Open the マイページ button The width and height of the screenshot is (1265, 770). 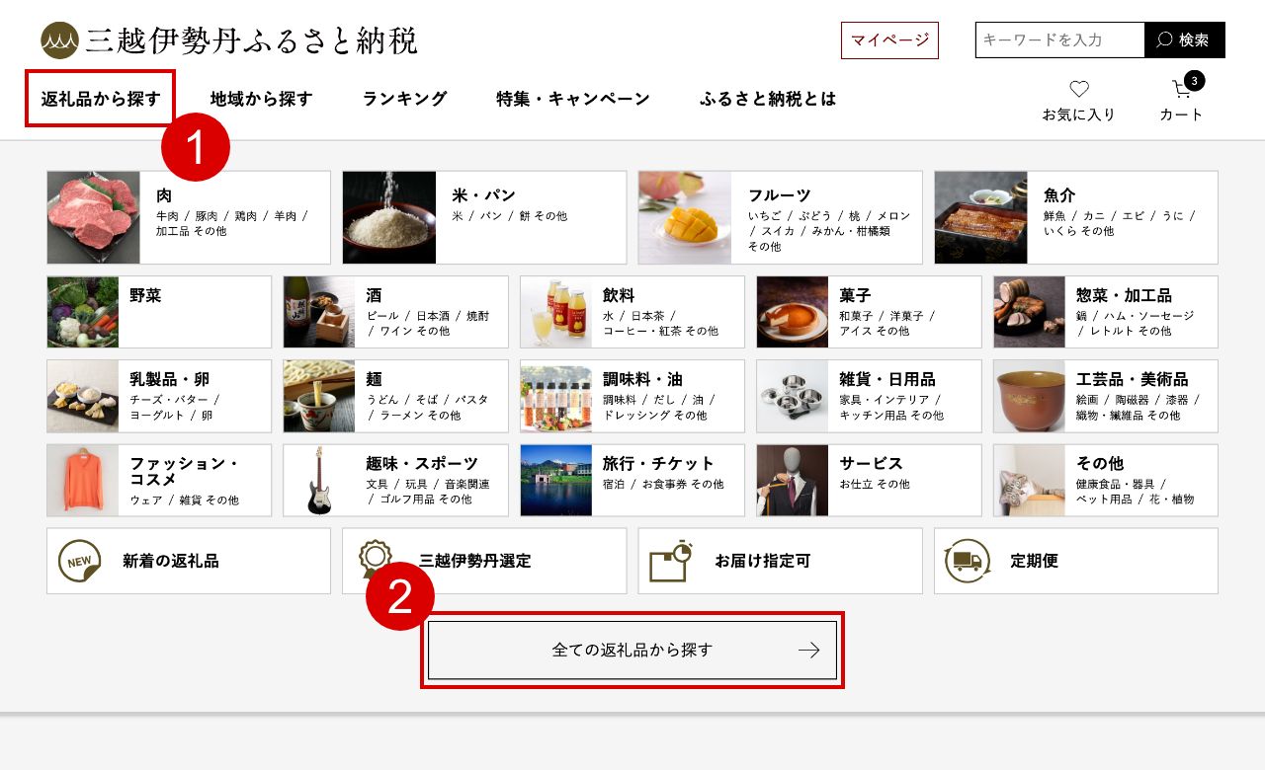pos(889,40)
